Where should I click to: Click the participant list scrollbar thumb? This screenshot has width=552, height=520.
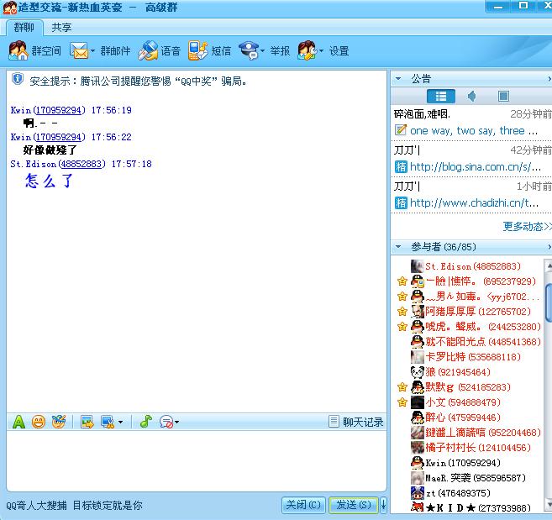[549, 302]
